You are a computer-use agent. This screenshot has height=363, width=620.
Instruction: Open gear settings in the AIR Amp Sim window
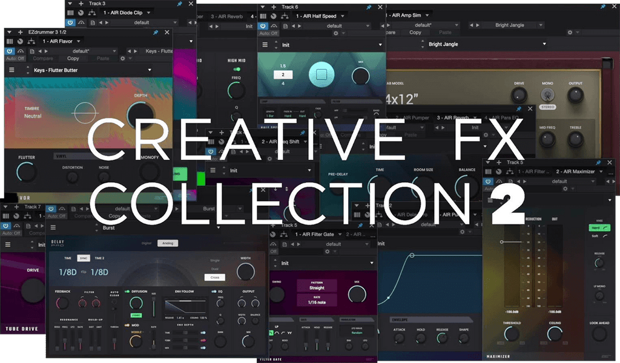(570, 33)
